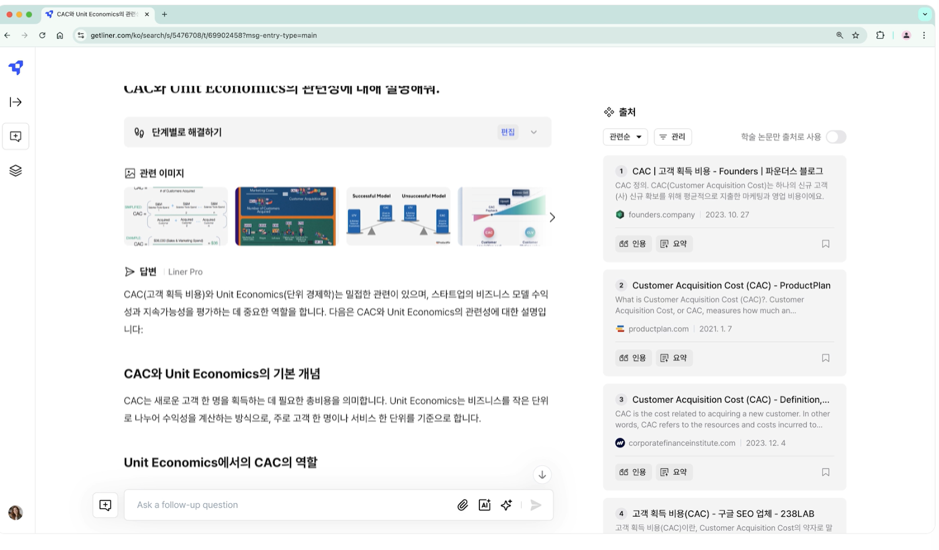Bookmark the corporatefinanceinstitute source
Screen dimensions: 939x550
826,472
